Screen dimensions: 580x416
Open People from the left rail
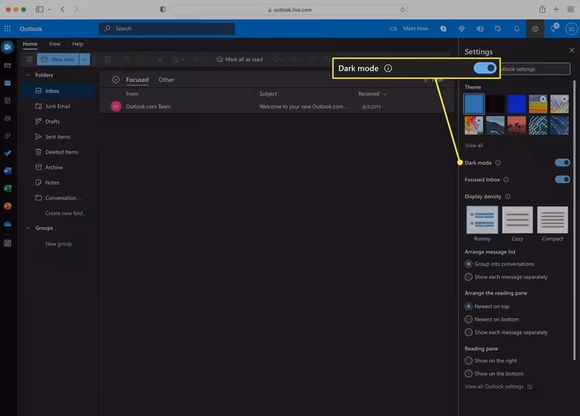point(8,118)
